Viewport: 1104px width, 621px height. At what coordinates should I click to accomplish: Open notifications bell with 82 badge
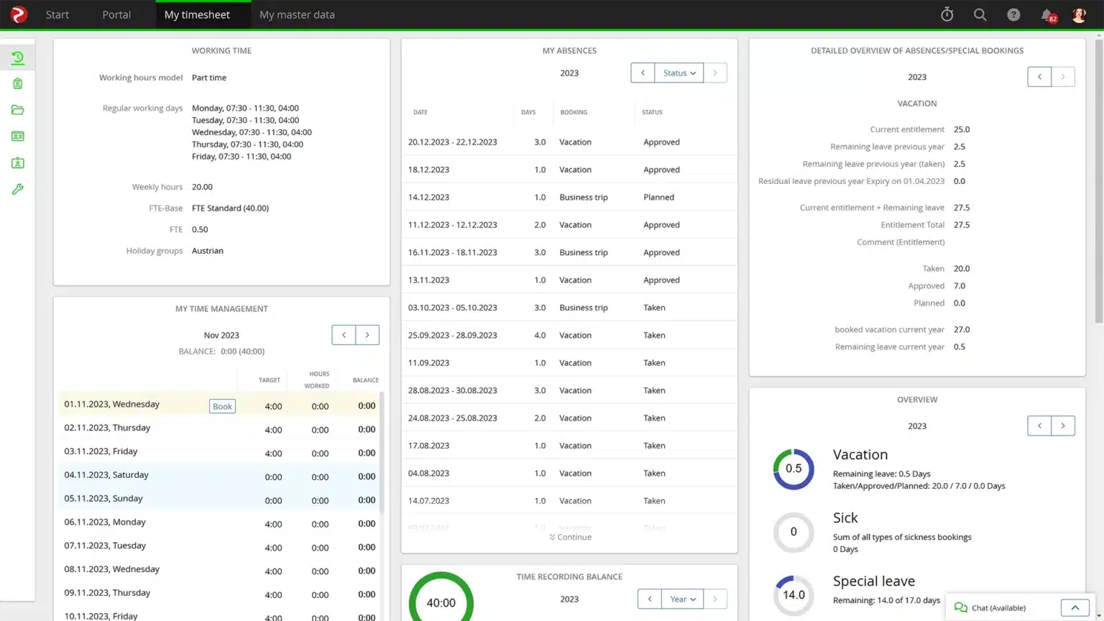[1047, 15]
